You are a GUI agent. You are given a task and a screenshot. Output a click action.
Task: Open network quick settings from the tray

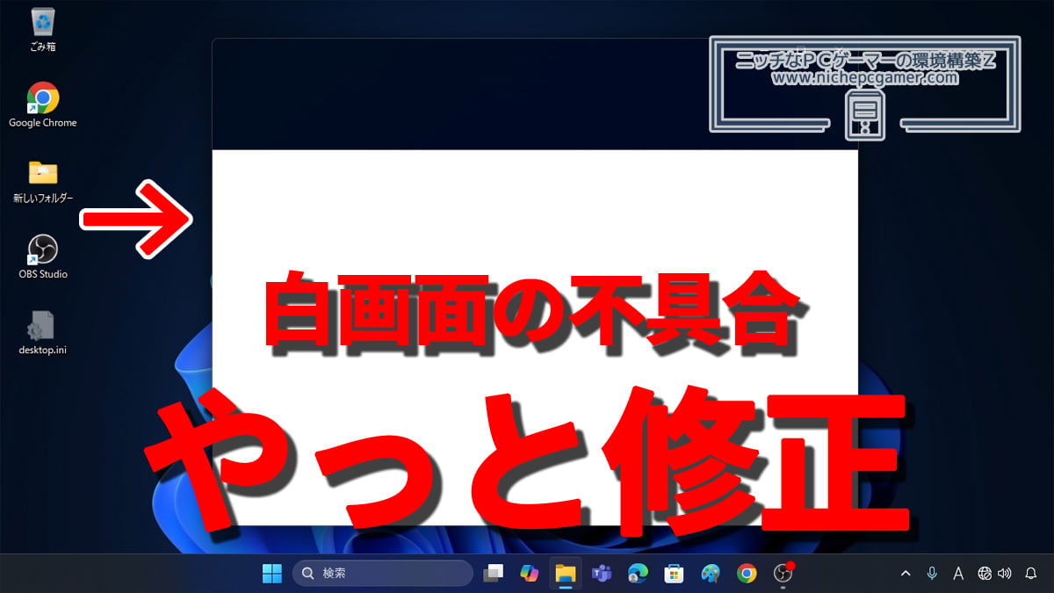[x=985, y=574]
